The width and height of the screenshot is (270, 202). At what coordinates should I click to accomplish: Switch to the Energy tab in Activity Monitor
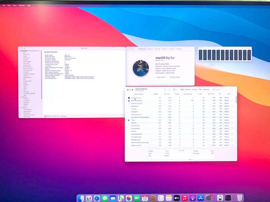tap(195, 90)
